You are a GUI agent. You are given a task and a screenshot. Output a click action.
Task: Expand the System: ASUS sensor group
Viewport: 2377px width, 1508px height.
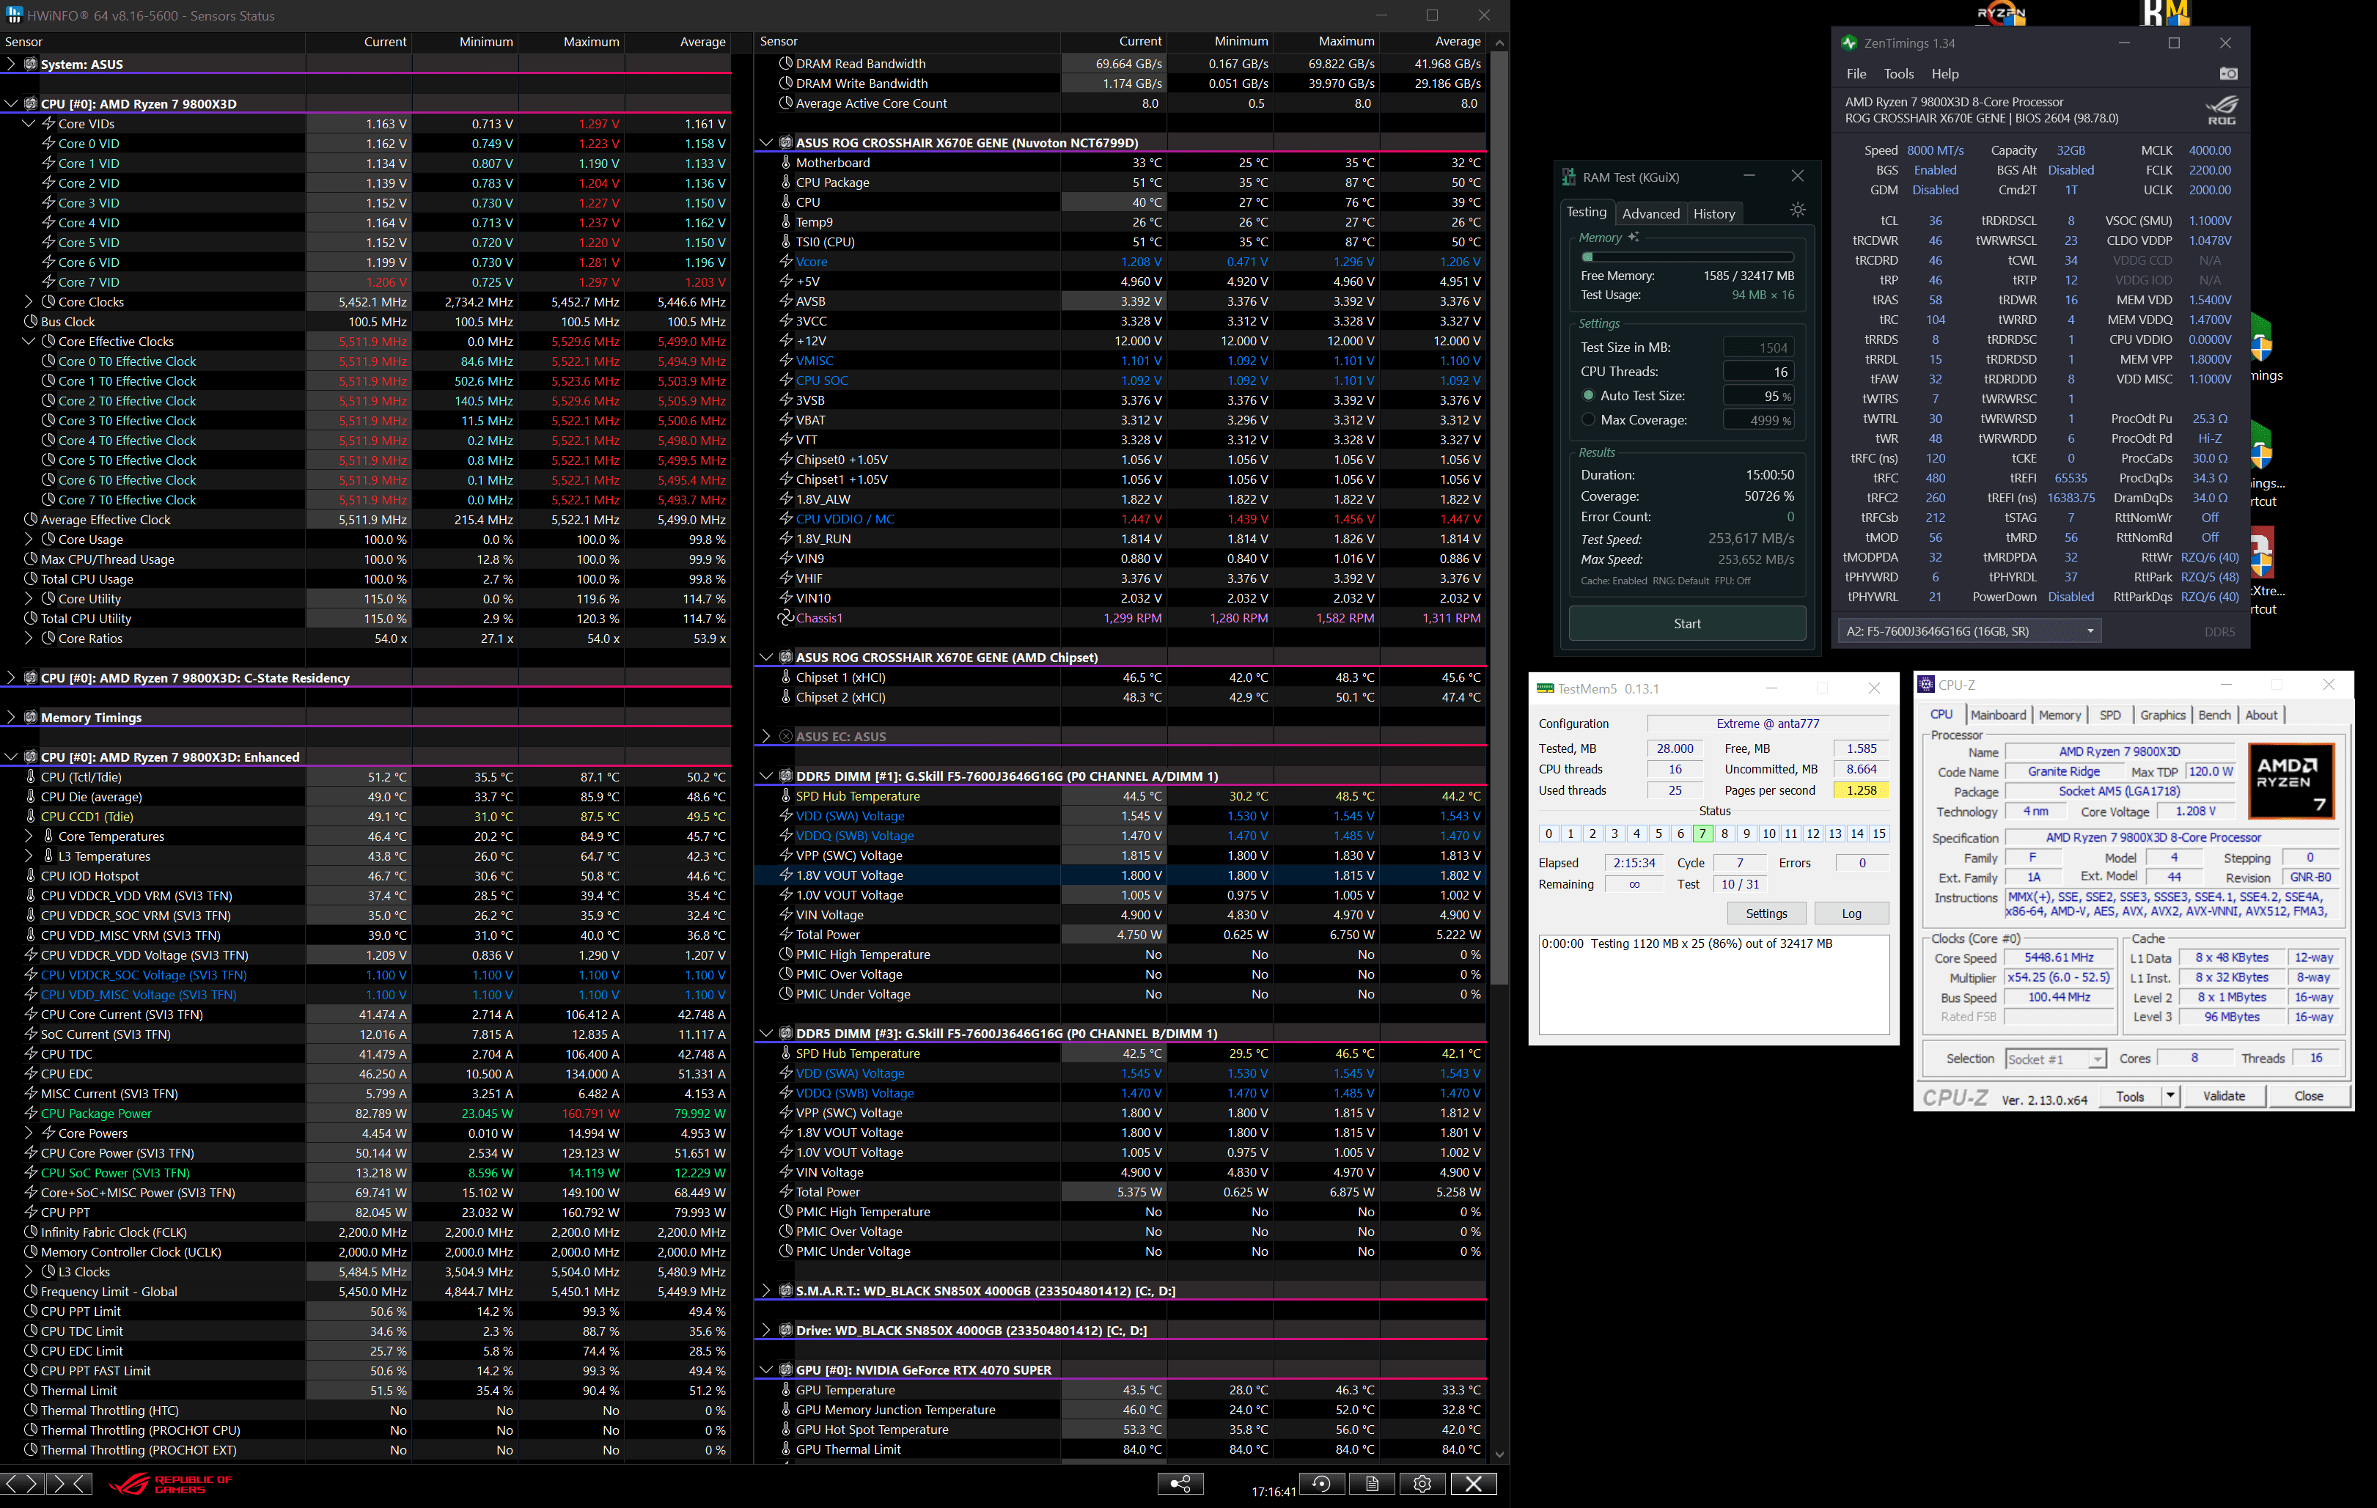(11, 65)
